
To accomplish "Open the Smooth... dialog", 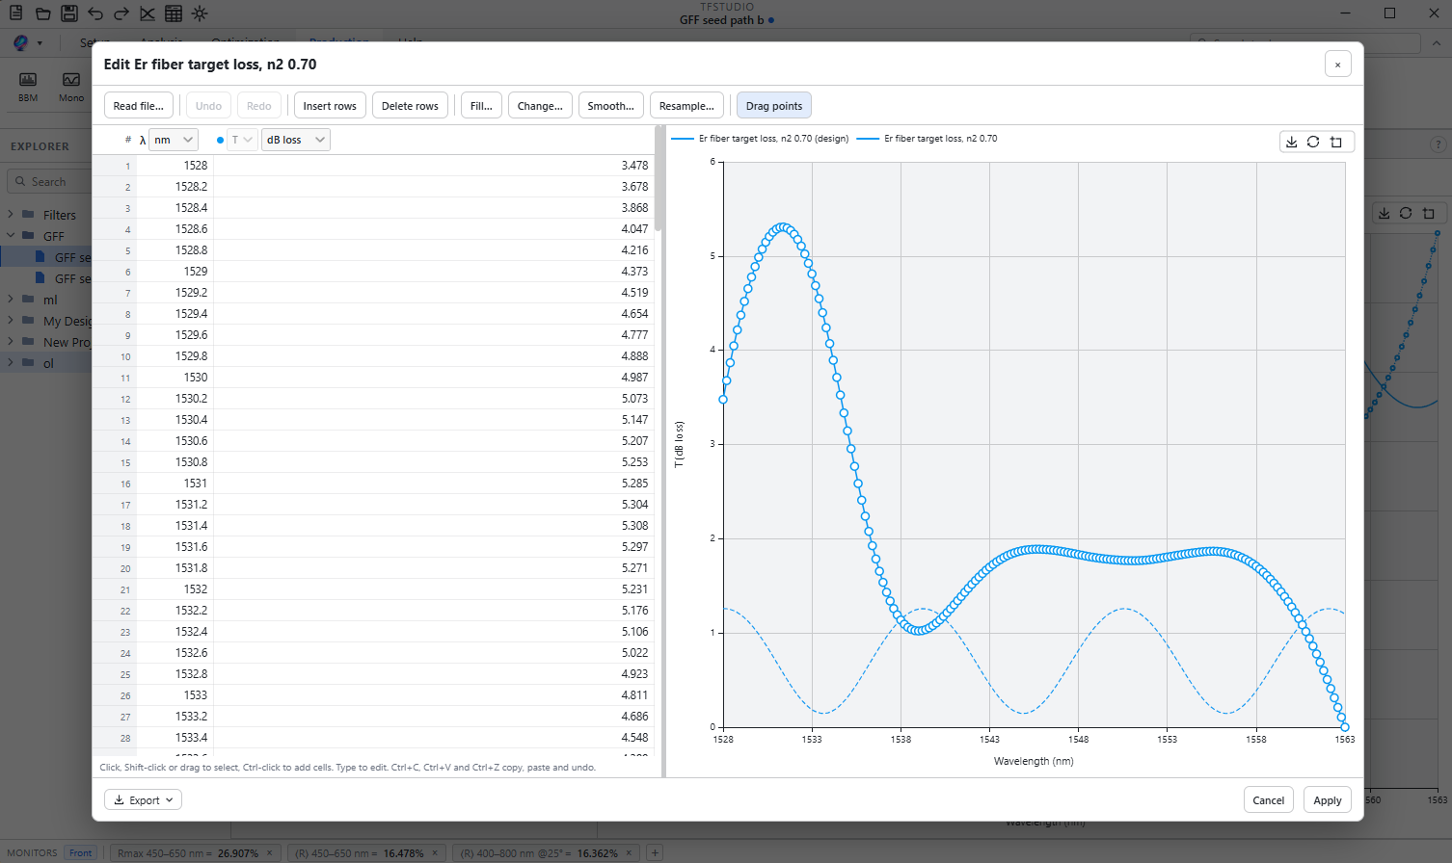I will pos(611,106).
